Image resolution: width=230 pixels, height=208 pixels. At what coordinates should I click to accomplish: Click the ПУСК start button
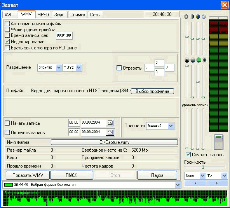(x=71, y=175)
